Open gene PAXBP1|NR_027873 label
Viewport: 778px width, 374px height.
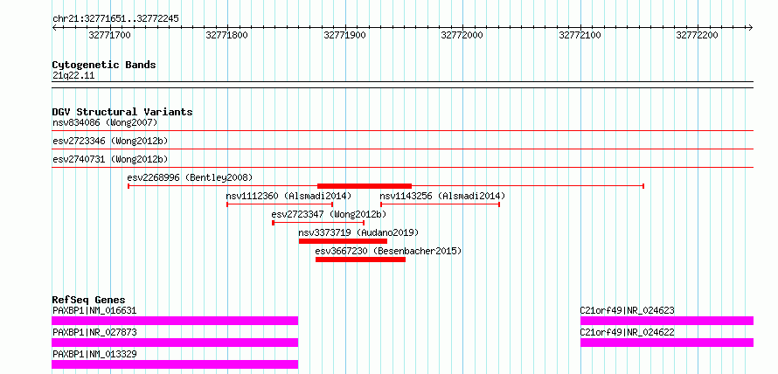[94, 332]
